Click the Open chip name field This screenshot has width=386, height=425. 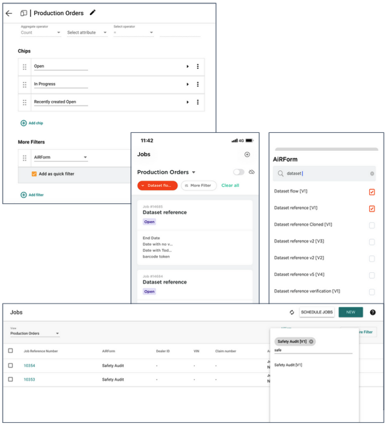click(61, 66)
